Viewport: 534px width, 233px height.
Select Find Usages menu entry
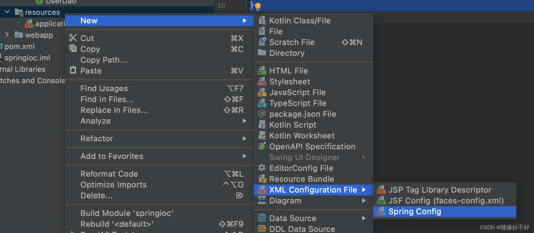[x=159, y=88]
